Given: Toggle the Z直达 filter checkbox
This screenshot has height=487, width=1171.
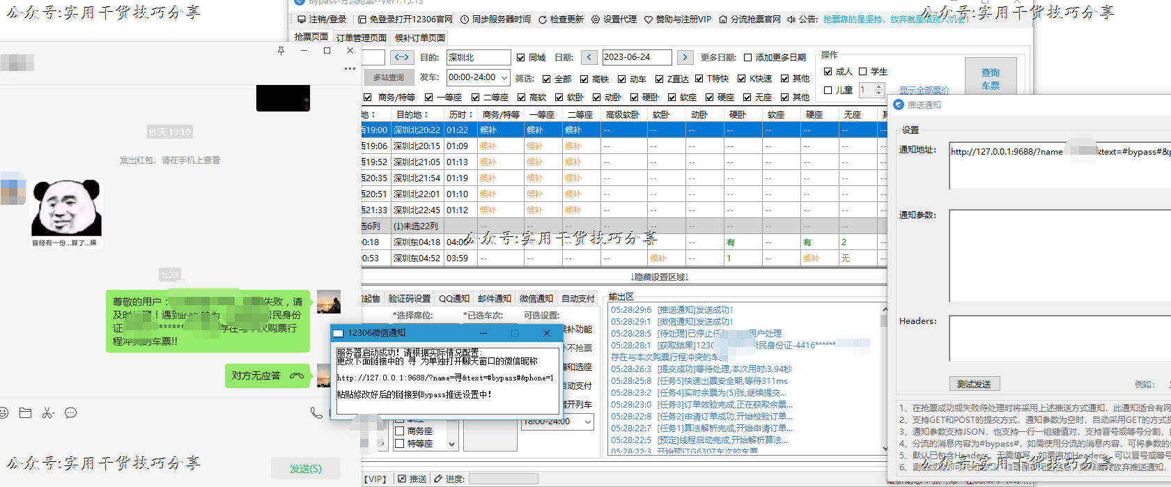Looking at the screenshot, I should tap(659, 79).
